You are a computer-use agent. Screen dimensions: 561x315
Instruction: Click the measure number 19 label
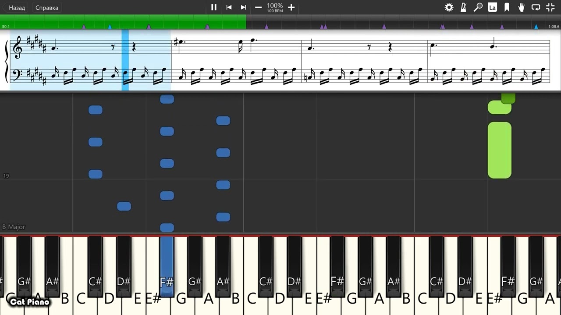click(x=6, y=176)
